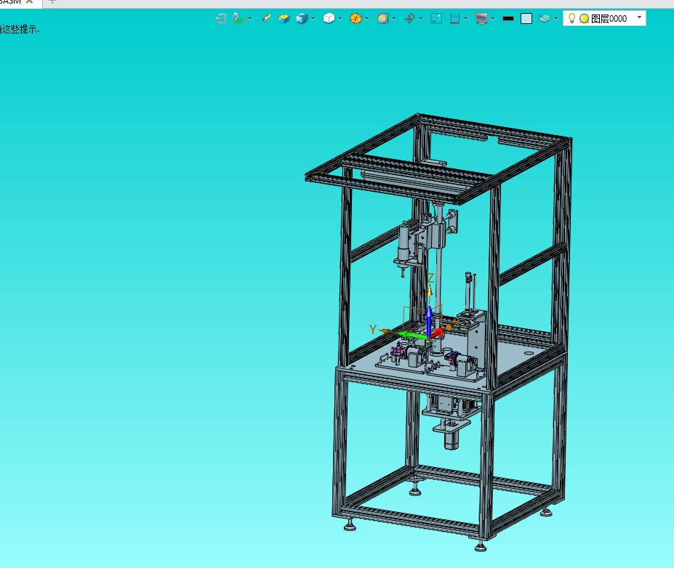
Task: Close the ASM document tab
Action: point(30,1)
